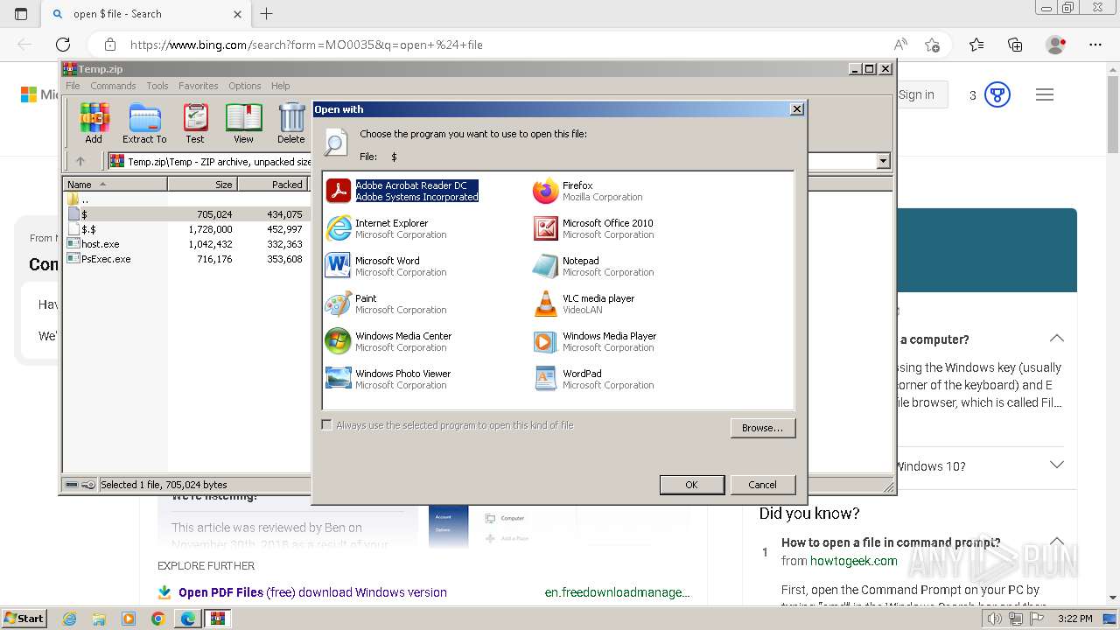Viewport: 1120px width, 630px height.
Task: Expand WinRAR address path dropdown
Action: click(x=883, y=161)
